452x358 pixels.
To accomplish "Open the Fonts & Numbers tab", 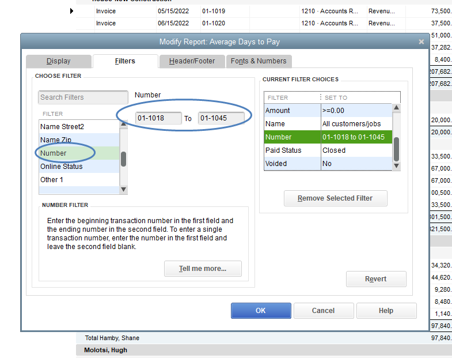I will pos(259,61).
